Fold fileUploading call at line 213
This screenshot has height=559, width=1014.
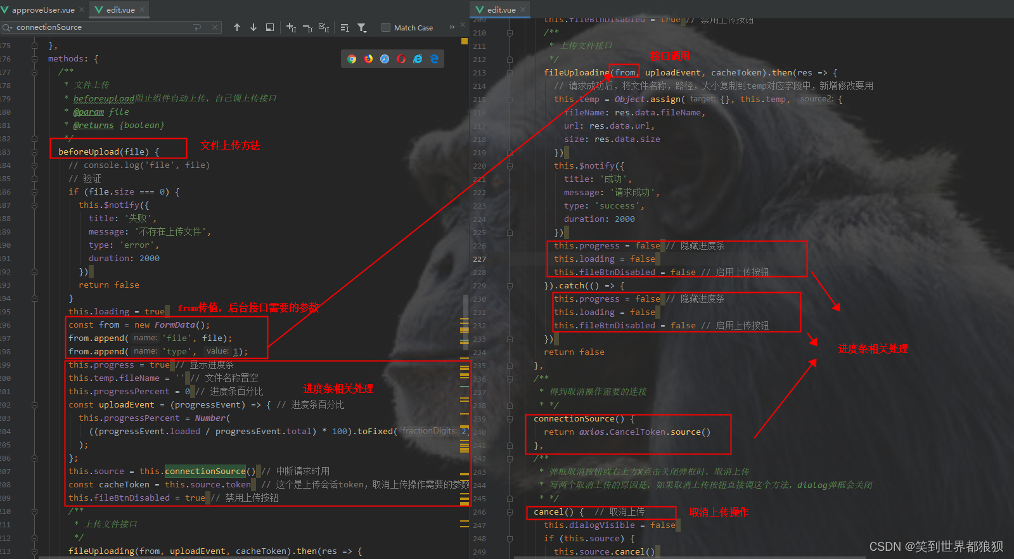[x=510, y=73]
